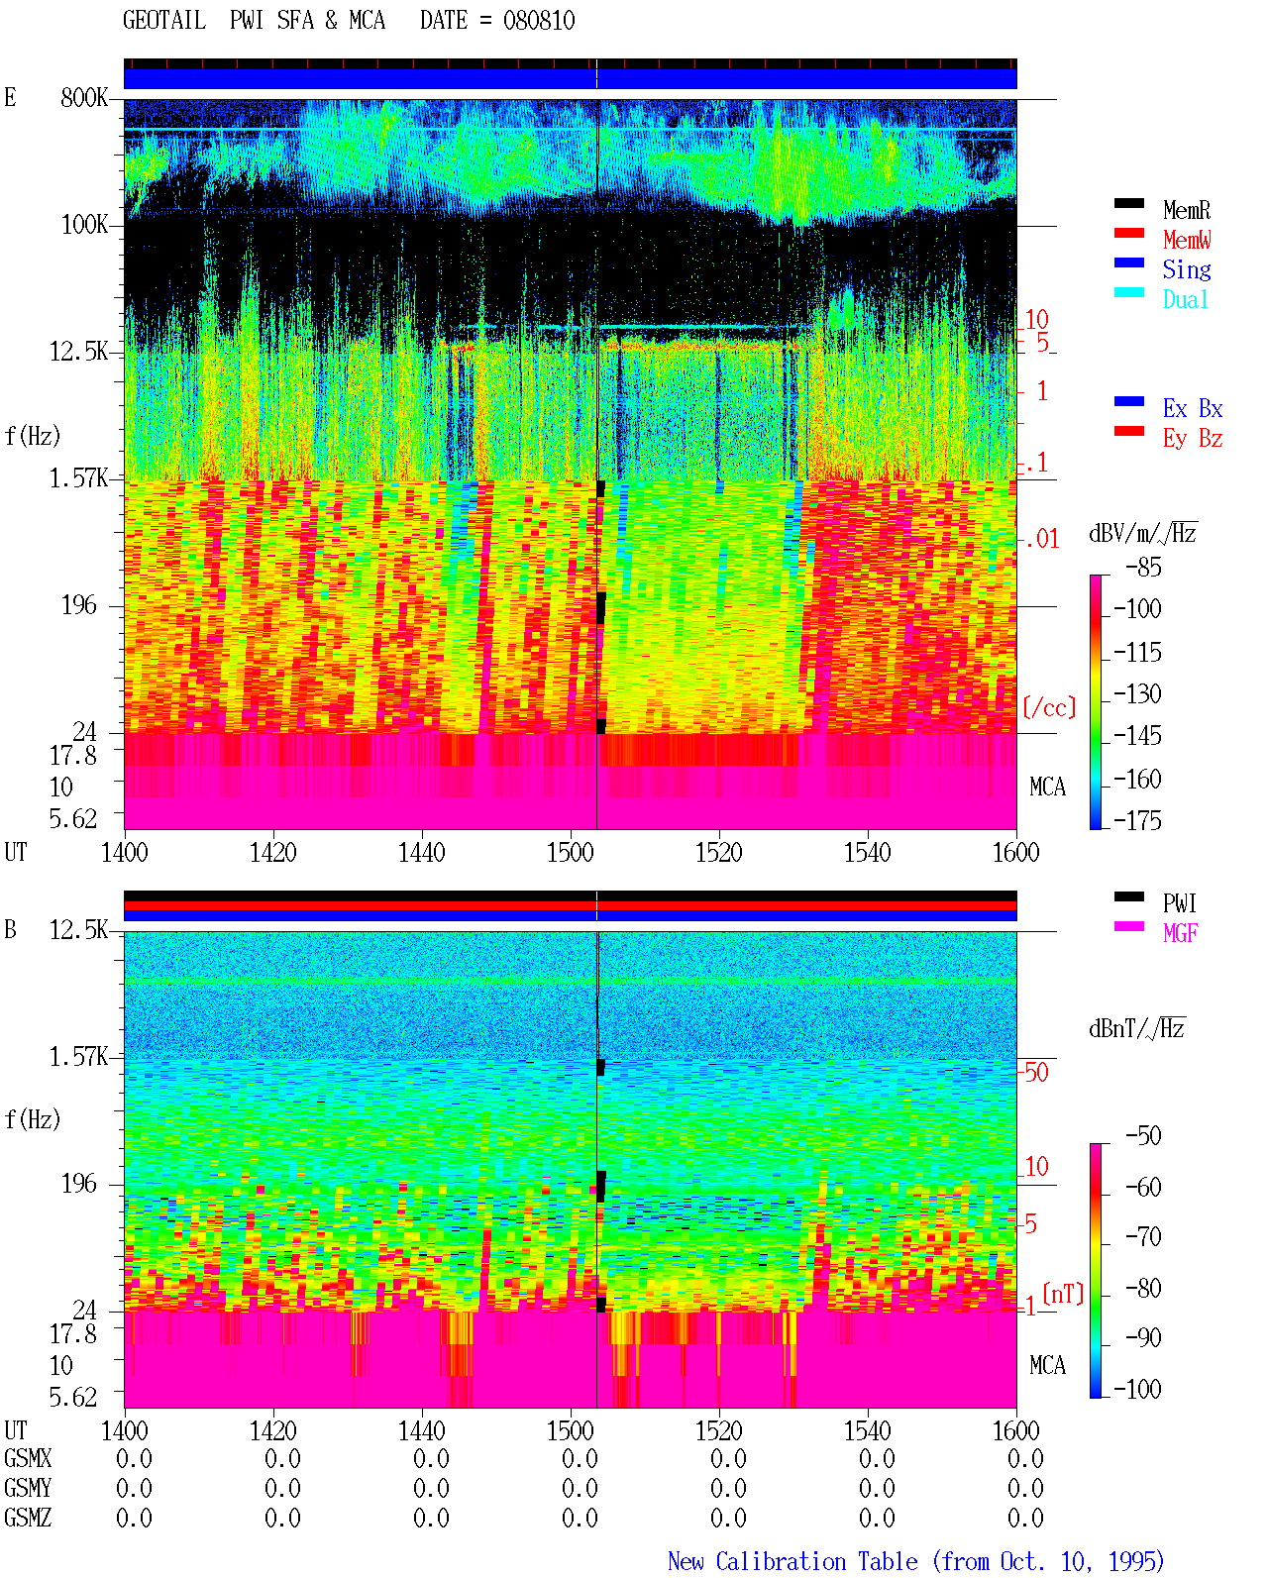Click the blue Ex Bx legend swatch
Screen dimensions: 1268x1578
coord(1129,401)
